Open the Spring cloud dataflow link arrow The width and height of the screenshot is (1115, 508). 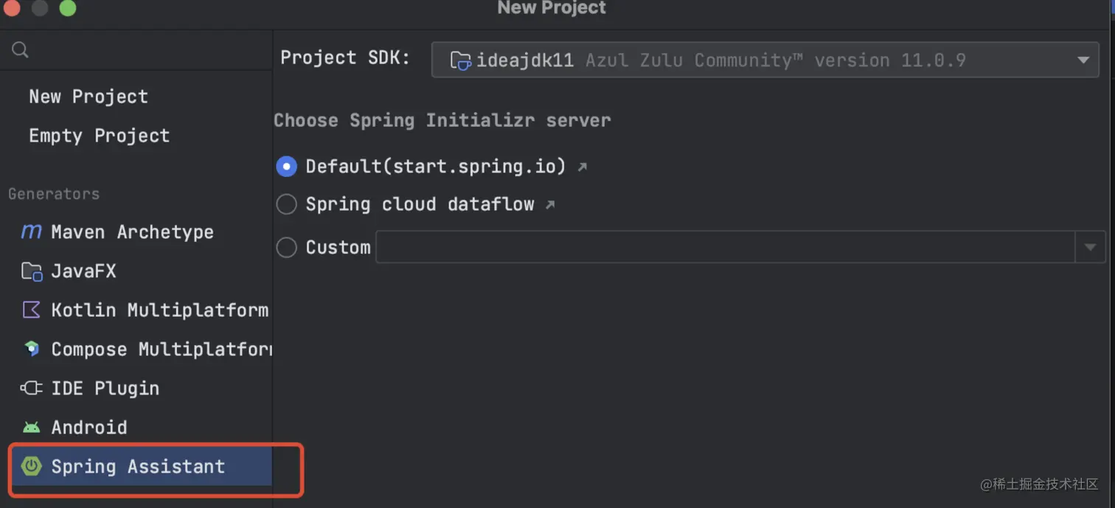coord(549,205)
